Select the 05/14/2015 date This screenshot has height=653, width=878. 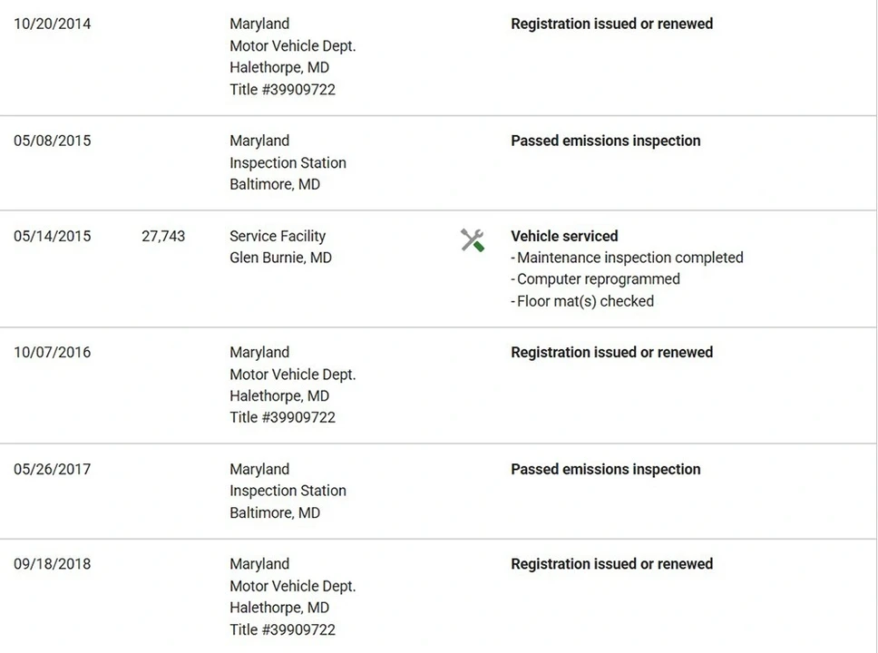[52, 237]
